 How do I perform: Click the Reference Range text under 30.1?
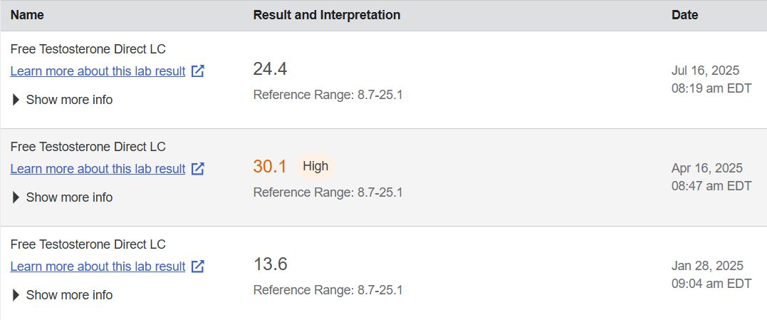(x=328, y=192)
